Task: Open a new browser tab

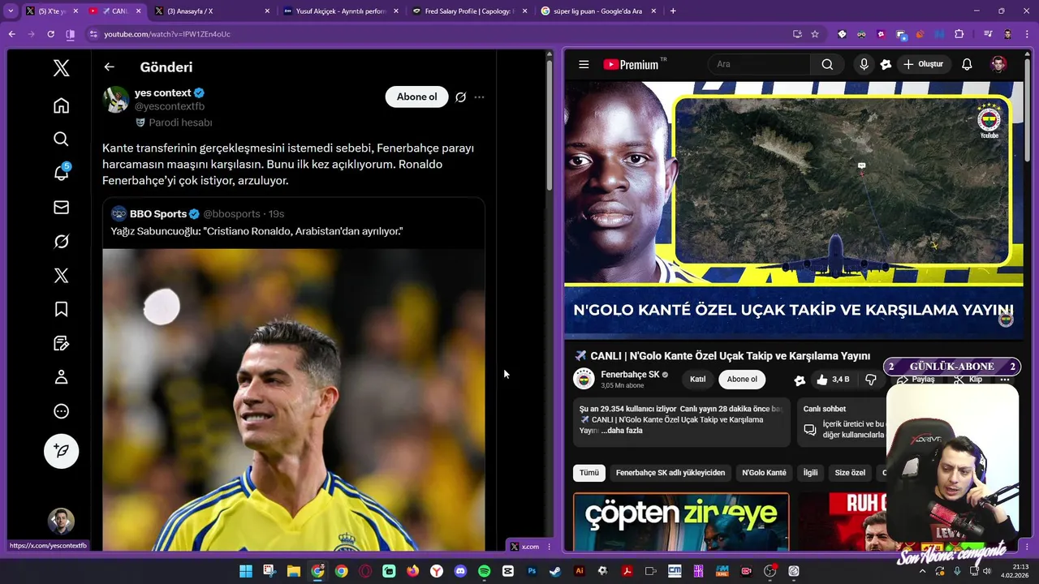Action: pos(673,11)
